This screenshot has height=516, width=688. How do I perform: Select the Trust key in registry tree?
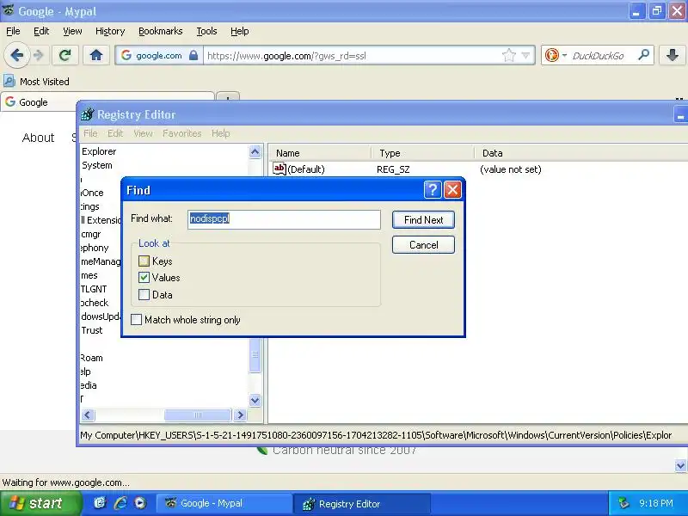coord(91,330)
